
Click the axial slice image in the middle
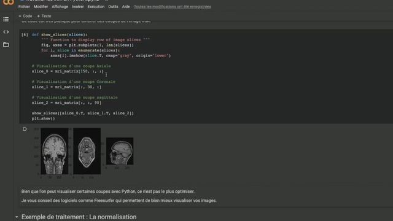87,151
